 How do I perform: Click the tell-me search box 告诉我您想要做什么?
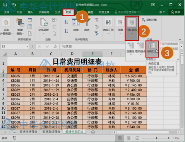click(130, 12)
